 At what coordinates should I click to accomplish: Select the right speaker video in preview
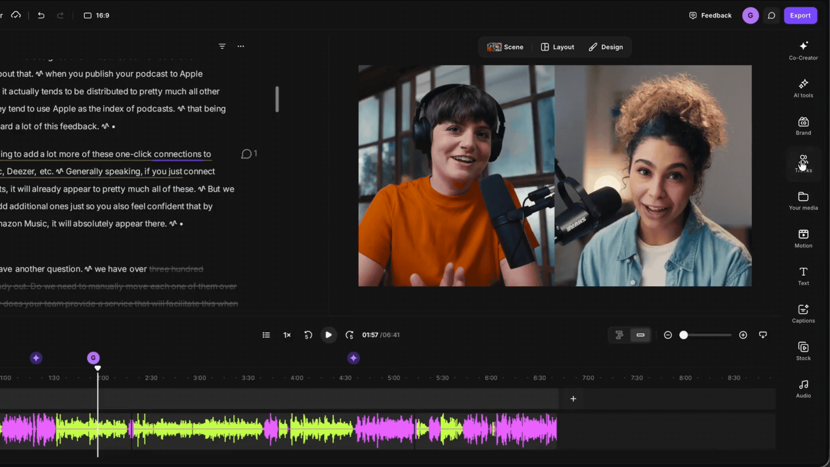tap(653, 176)
